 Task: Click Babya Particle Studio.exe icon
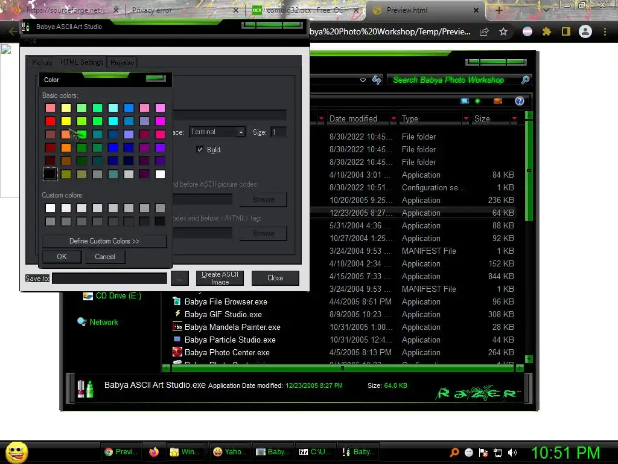[x=177, y=340]
